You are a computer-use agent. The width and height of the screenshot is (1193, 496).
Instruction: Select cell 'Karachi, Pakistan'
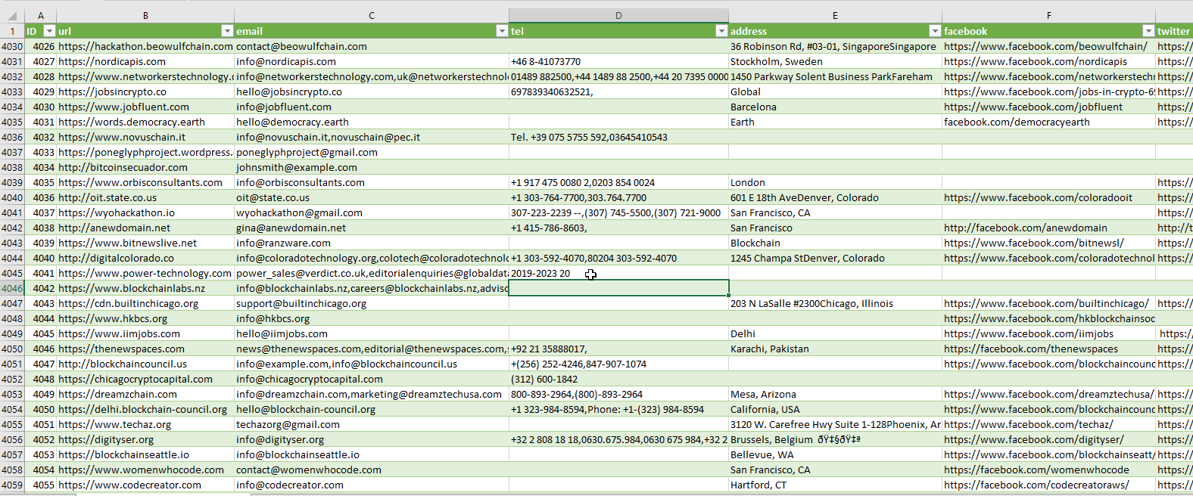point(835,349)
